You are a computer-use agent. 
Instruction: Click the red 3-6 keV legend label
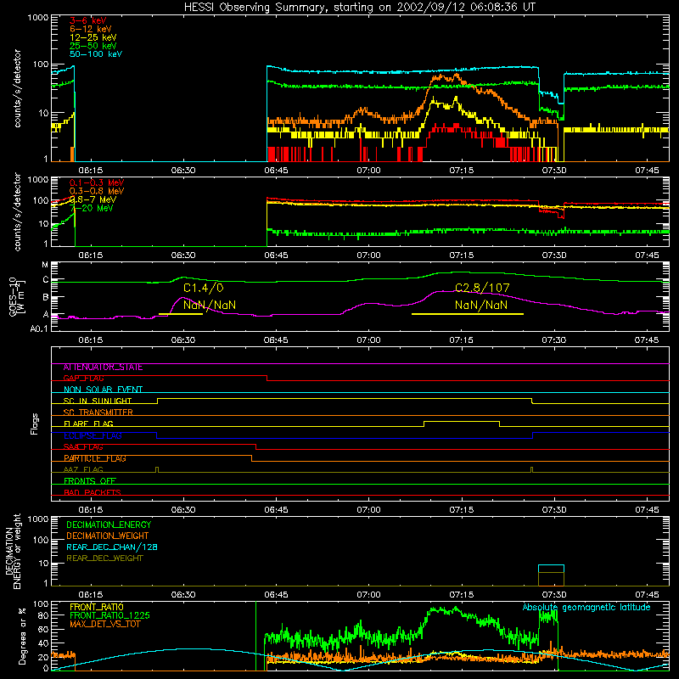[x=88, y=20]
